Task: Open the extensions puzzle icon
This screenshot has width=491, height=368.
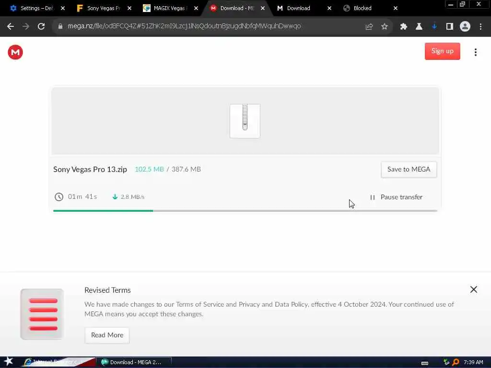Action: coord(404,27)
